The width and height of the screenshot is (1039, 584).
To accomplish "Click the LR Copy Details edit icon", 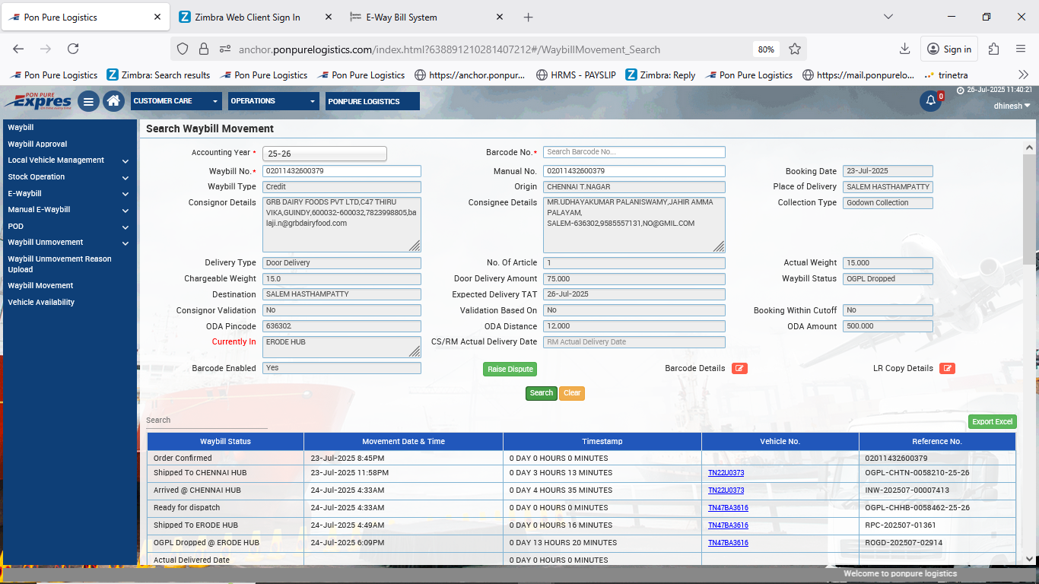I will point(947,369).
